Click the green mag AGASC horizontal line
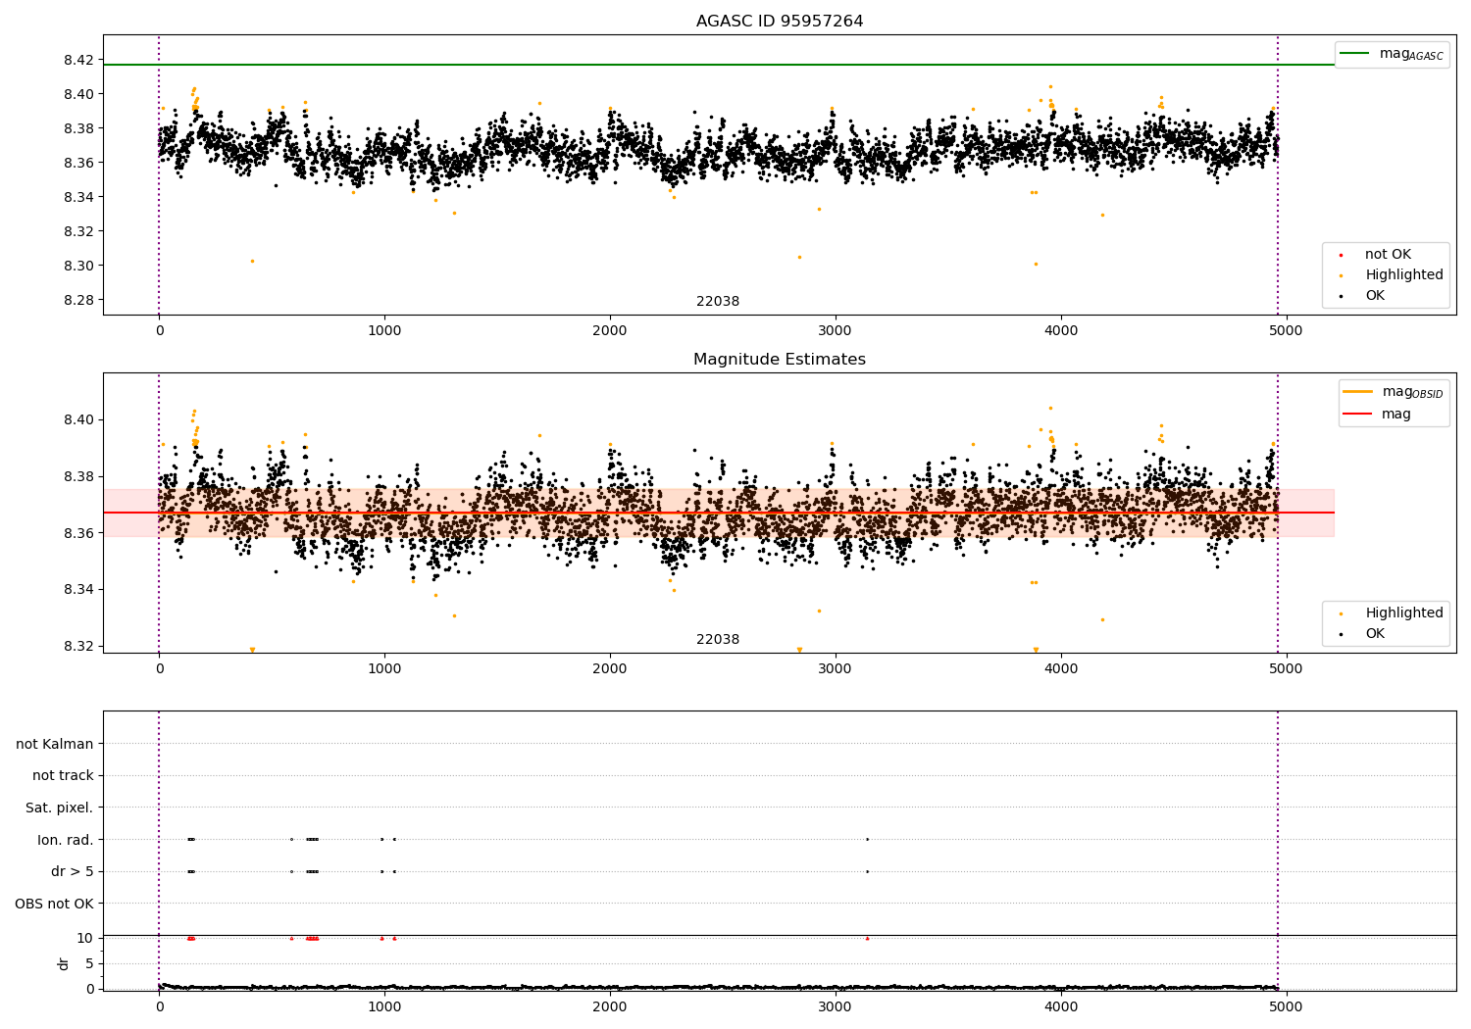The width and height of the screenshot is (1471, 1029). [x=719, y=65]
